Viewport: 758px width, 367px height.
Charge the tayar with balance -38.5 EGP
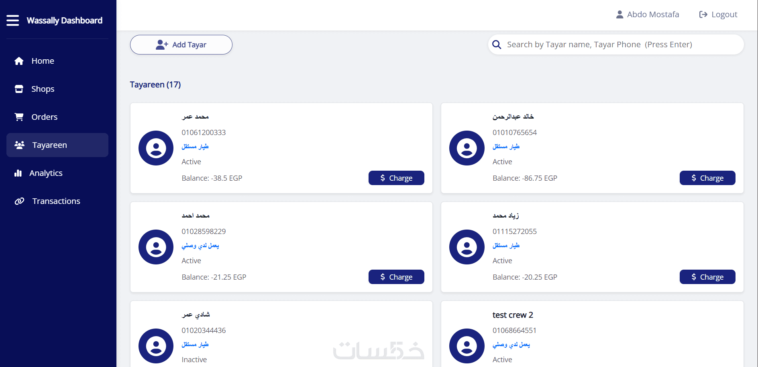tap(396, 178)
